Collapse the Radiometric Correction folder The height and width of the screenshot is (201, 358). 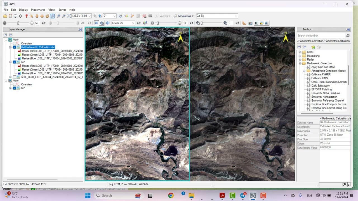pos(300,63)
